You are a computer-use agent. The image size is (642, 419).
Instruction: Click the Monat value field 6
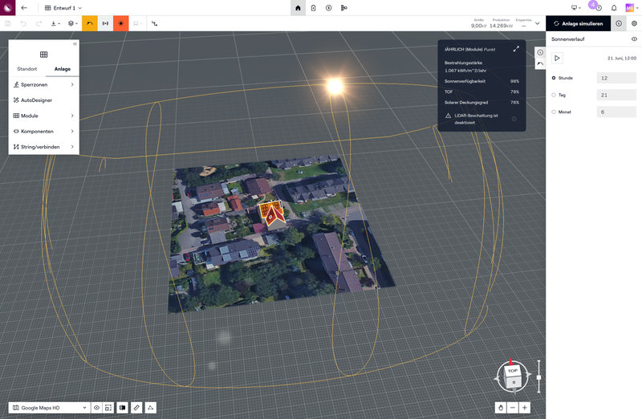click(616, 112)
